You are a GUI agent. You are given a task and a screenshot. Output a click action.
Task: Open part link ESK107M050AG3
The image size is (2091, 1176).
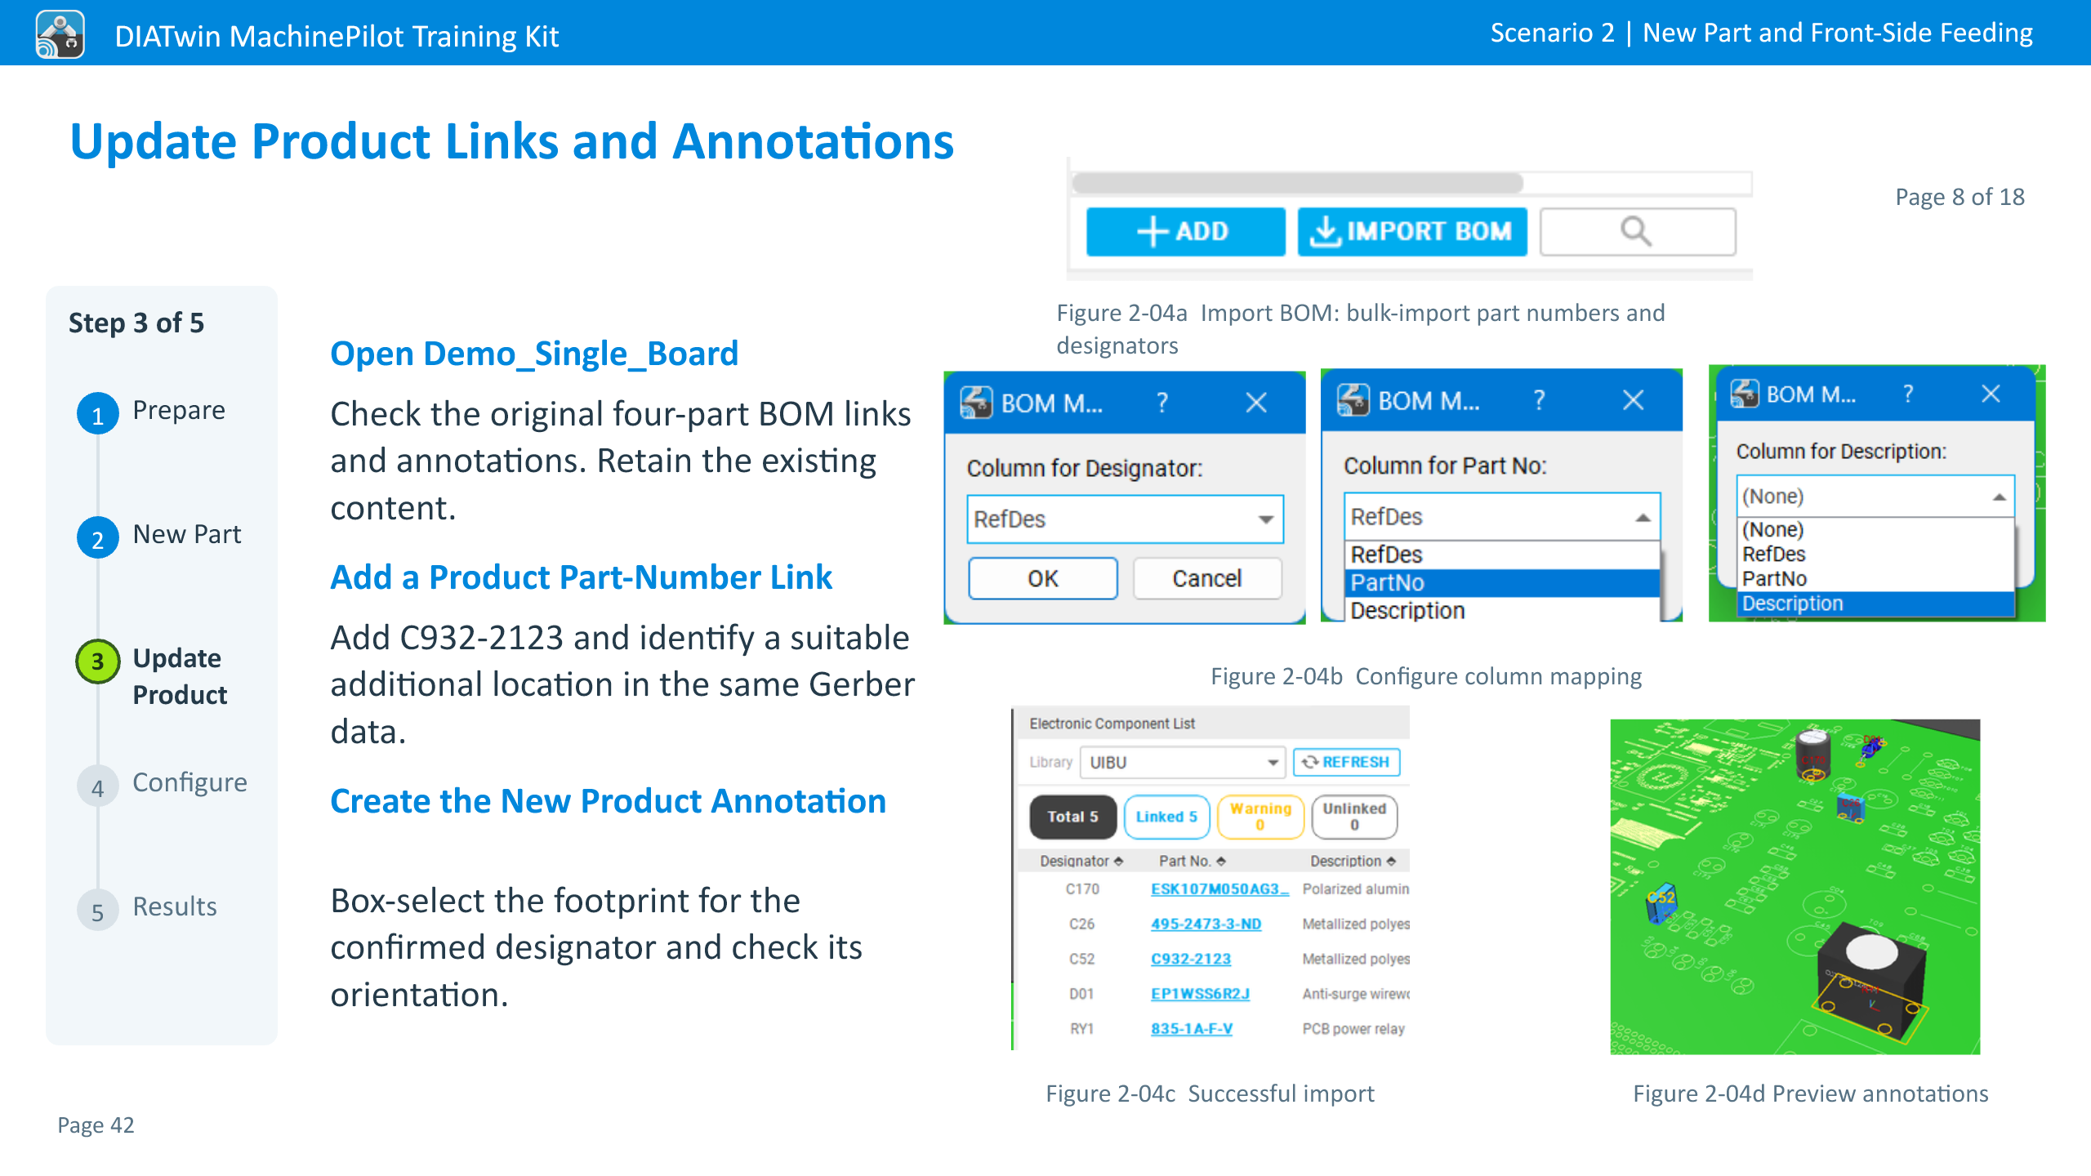click(x=1219, y=889)
